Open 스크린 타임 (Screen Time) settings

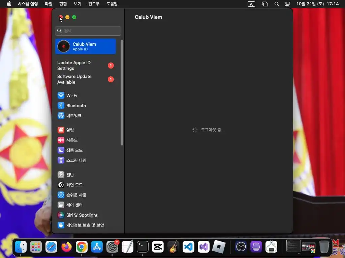pos(86,160)
